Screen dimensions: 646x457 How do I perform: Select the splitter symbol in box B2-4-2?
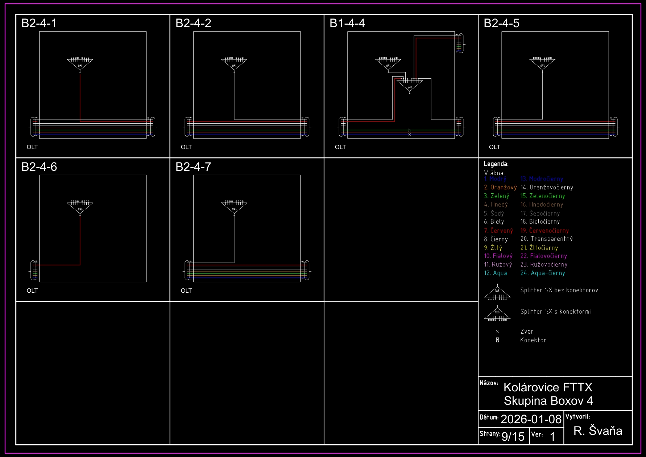click(x=234, y=64)
